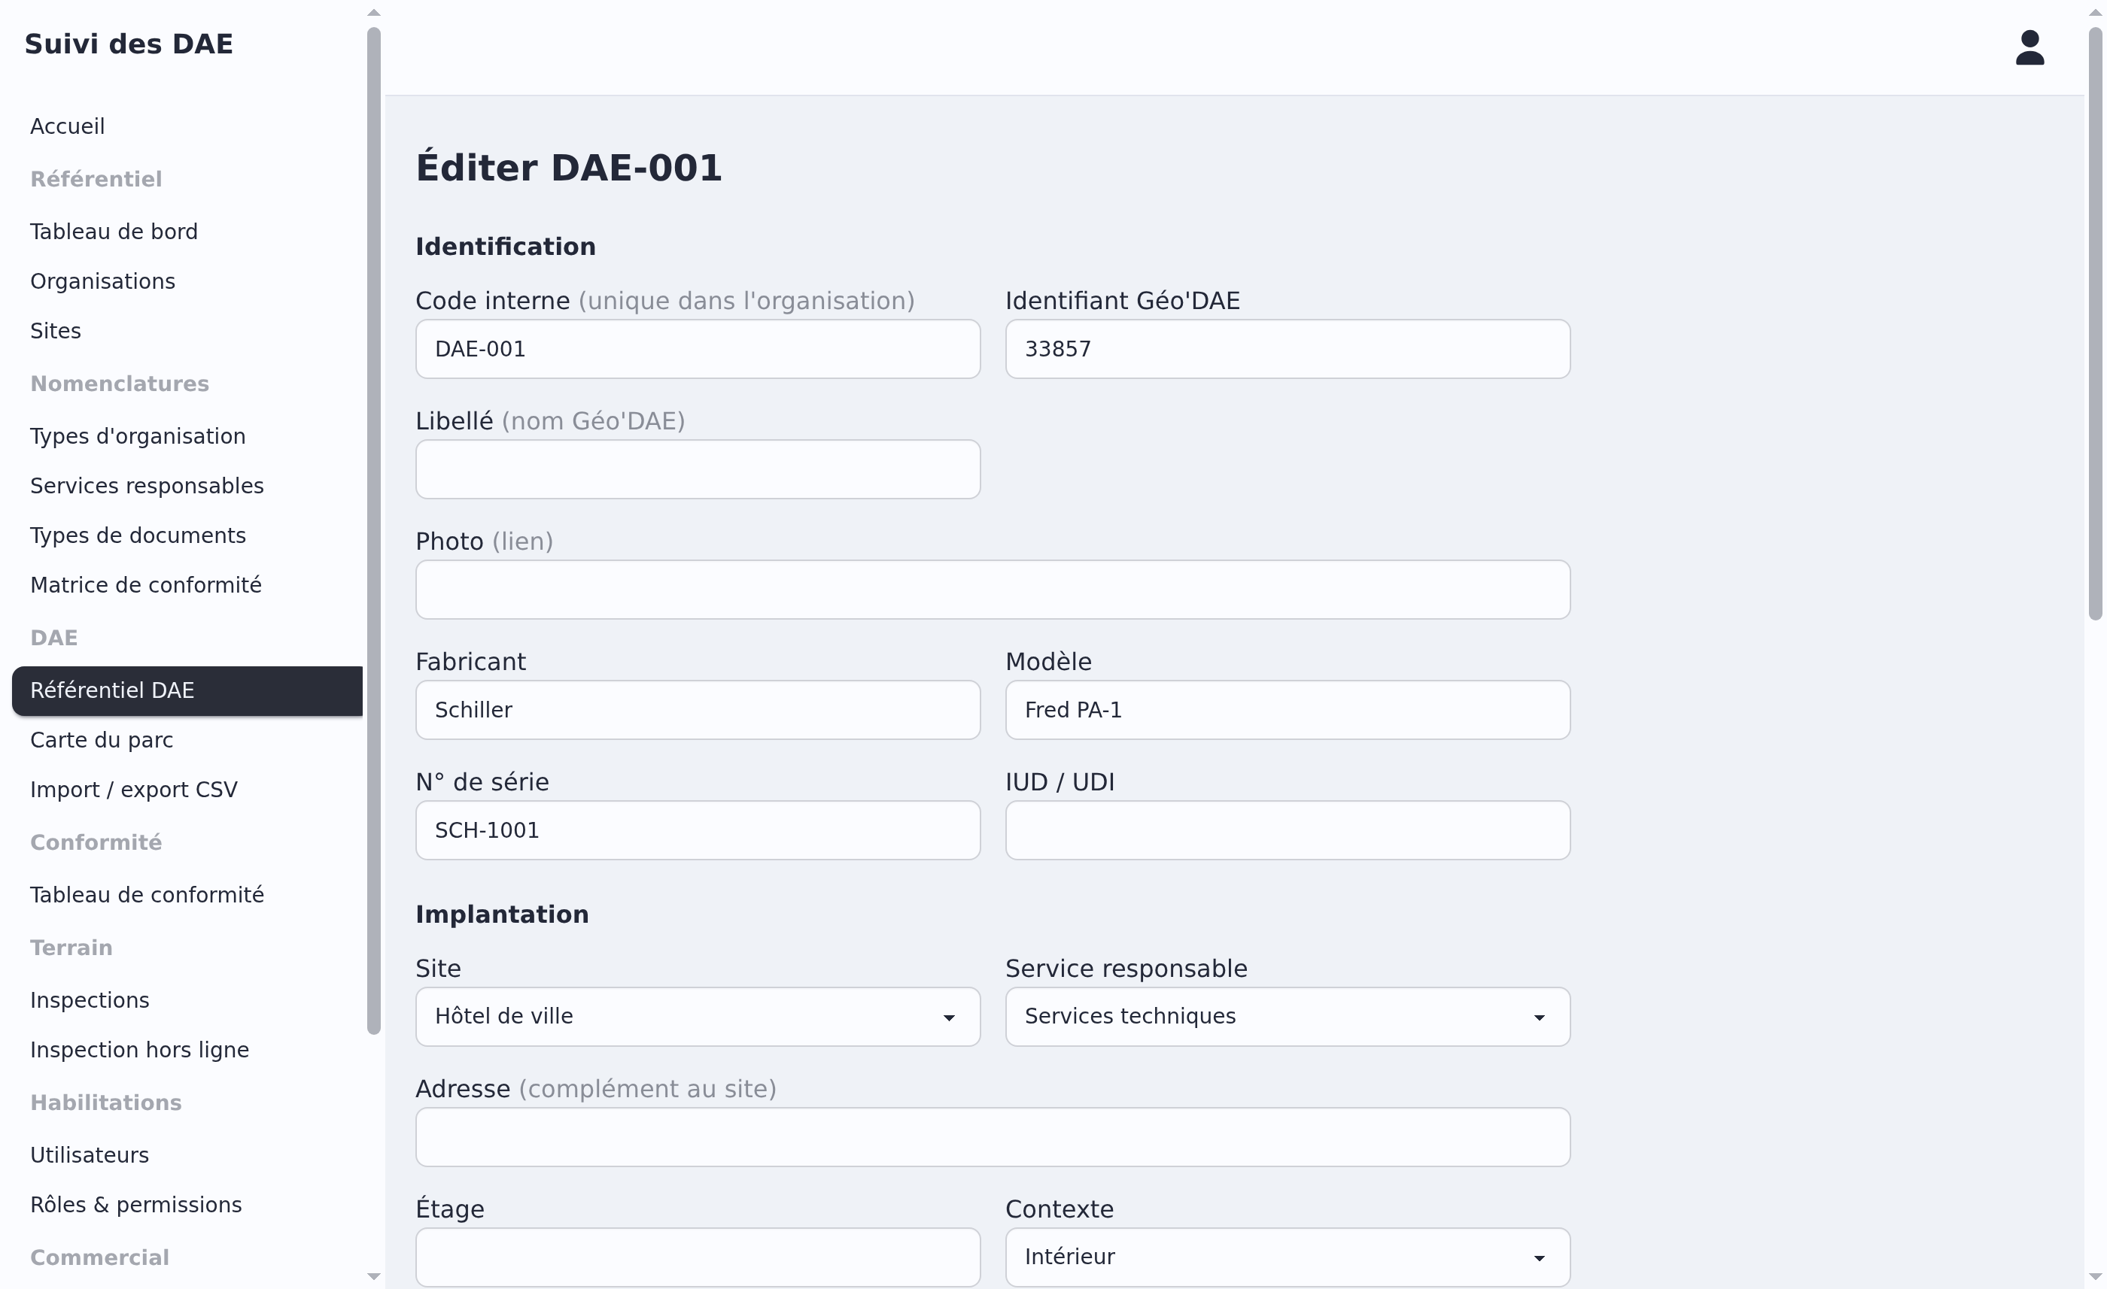Click the Suivi des DAE app title
The width and height of the screenshot is (2107, 1289).
[128, 44]
